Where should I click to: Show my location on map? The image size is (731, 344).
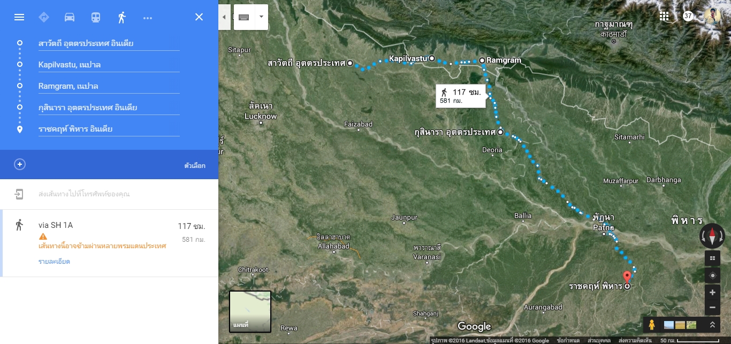point(712,276)
